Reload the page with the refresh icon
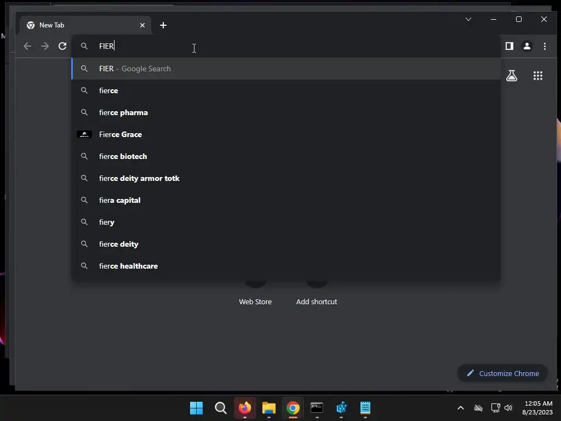This screenshot has height=421, width=561. [x=62, y=46]
